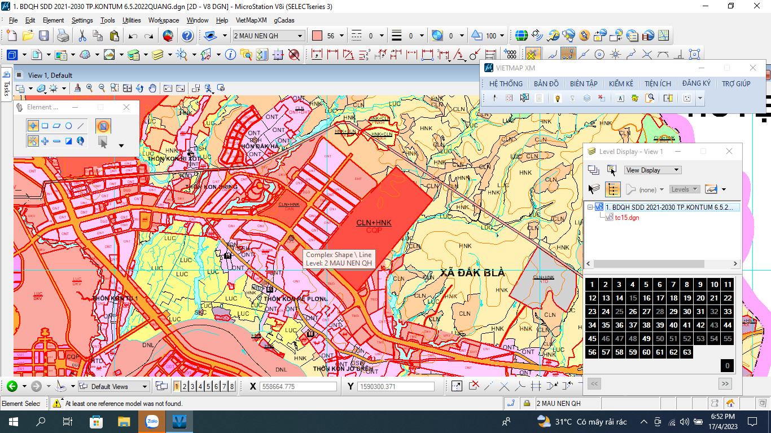Click the X coordinate input field
The image size is (771, 433).
pyautogui.click(x=297, y=387)
